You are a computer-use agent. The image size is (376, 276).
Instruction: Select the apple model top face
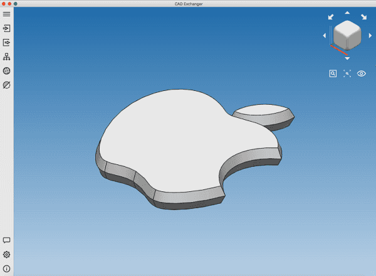(x=182, y=142)
